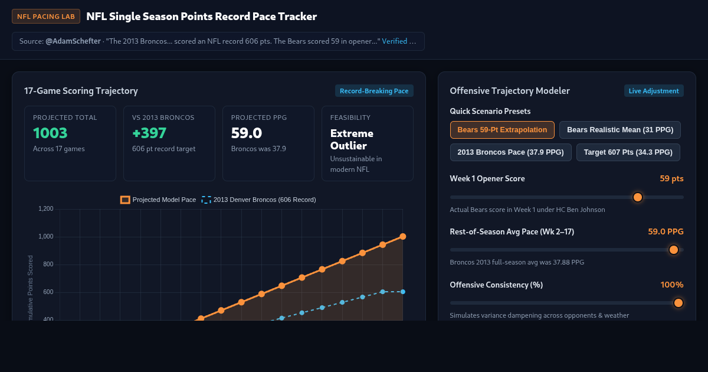Screen dimensions: 708x372
Task: Toggle Projected Model Pace legend swatch
Action: (x=125, y=200)
